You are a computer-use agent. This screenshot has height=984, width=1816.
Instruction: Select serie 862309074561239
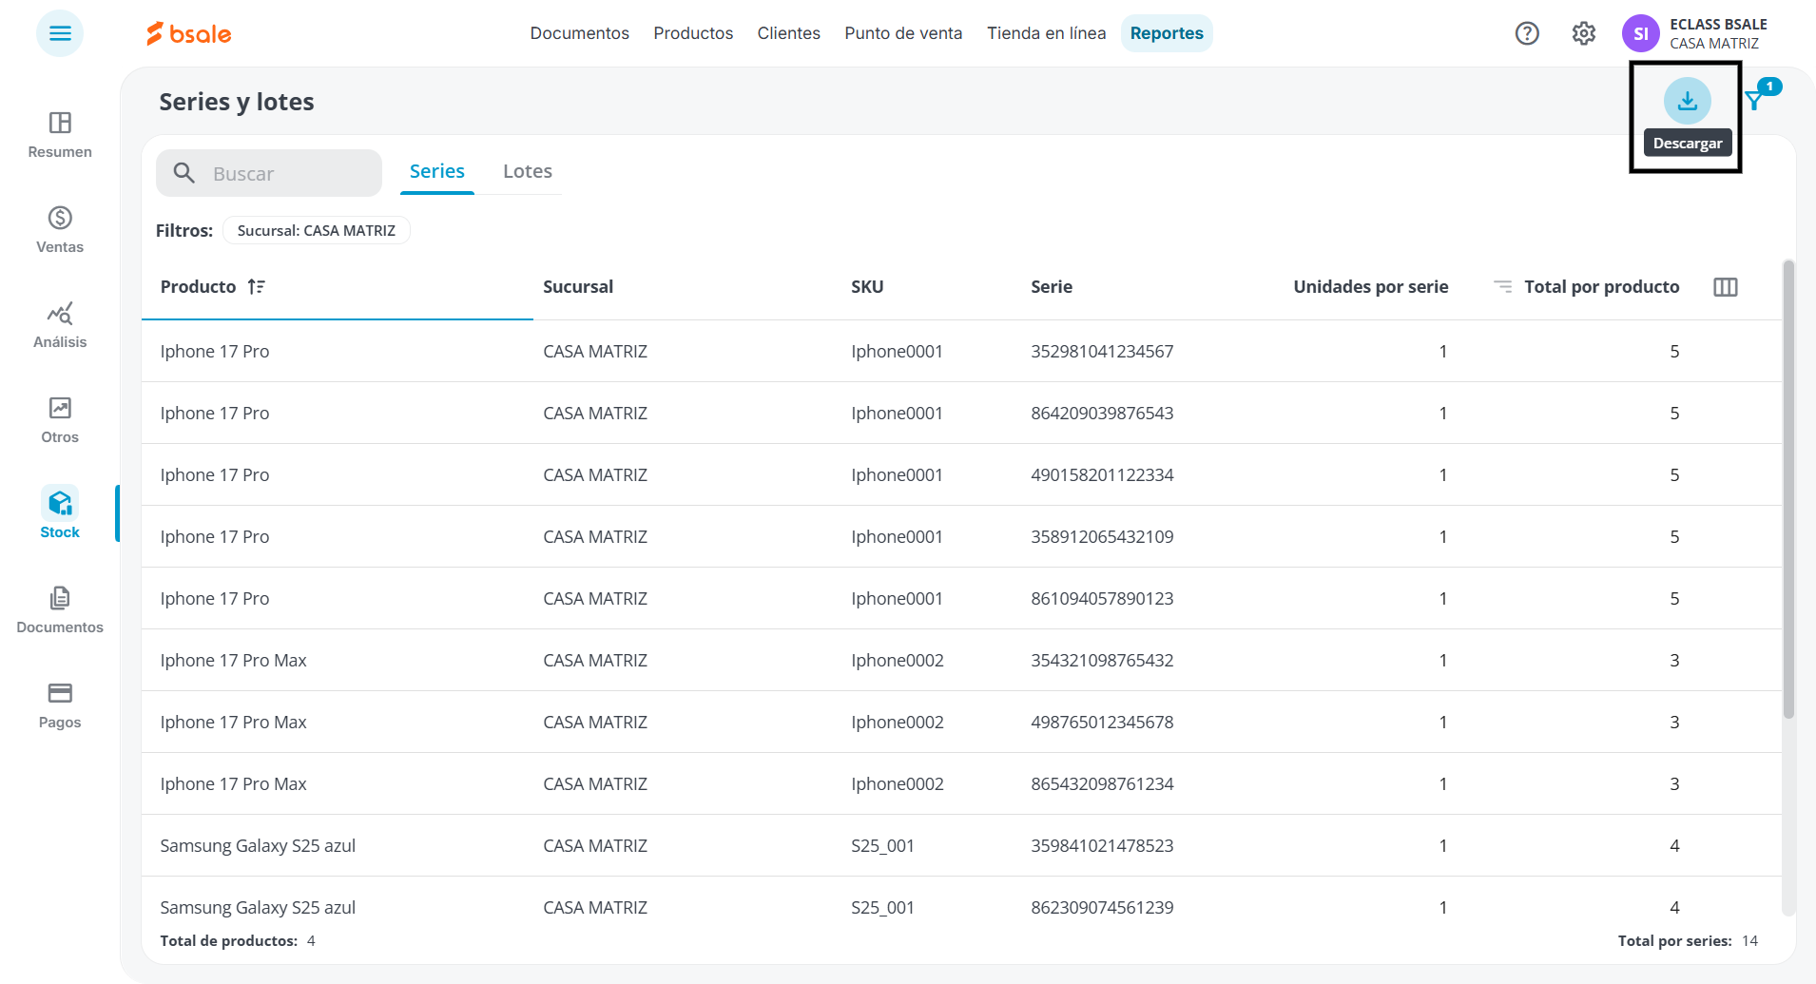click(1102, 907)
